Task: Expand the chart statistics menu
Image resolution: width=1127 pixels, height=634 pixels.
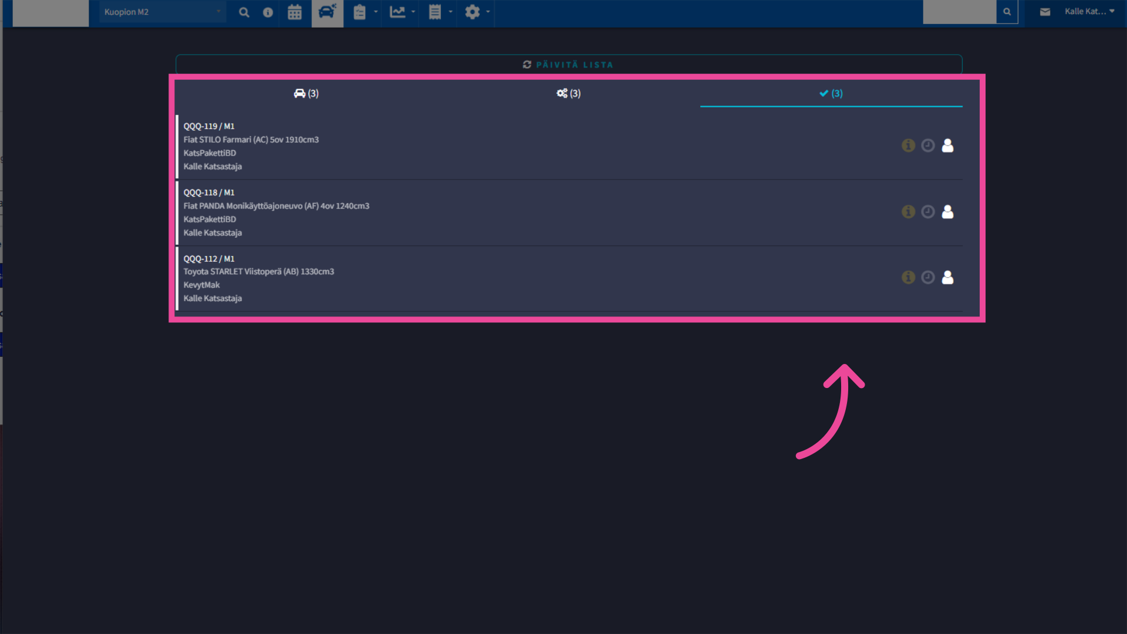Action: pyautogui.click(x=402, y=12)
